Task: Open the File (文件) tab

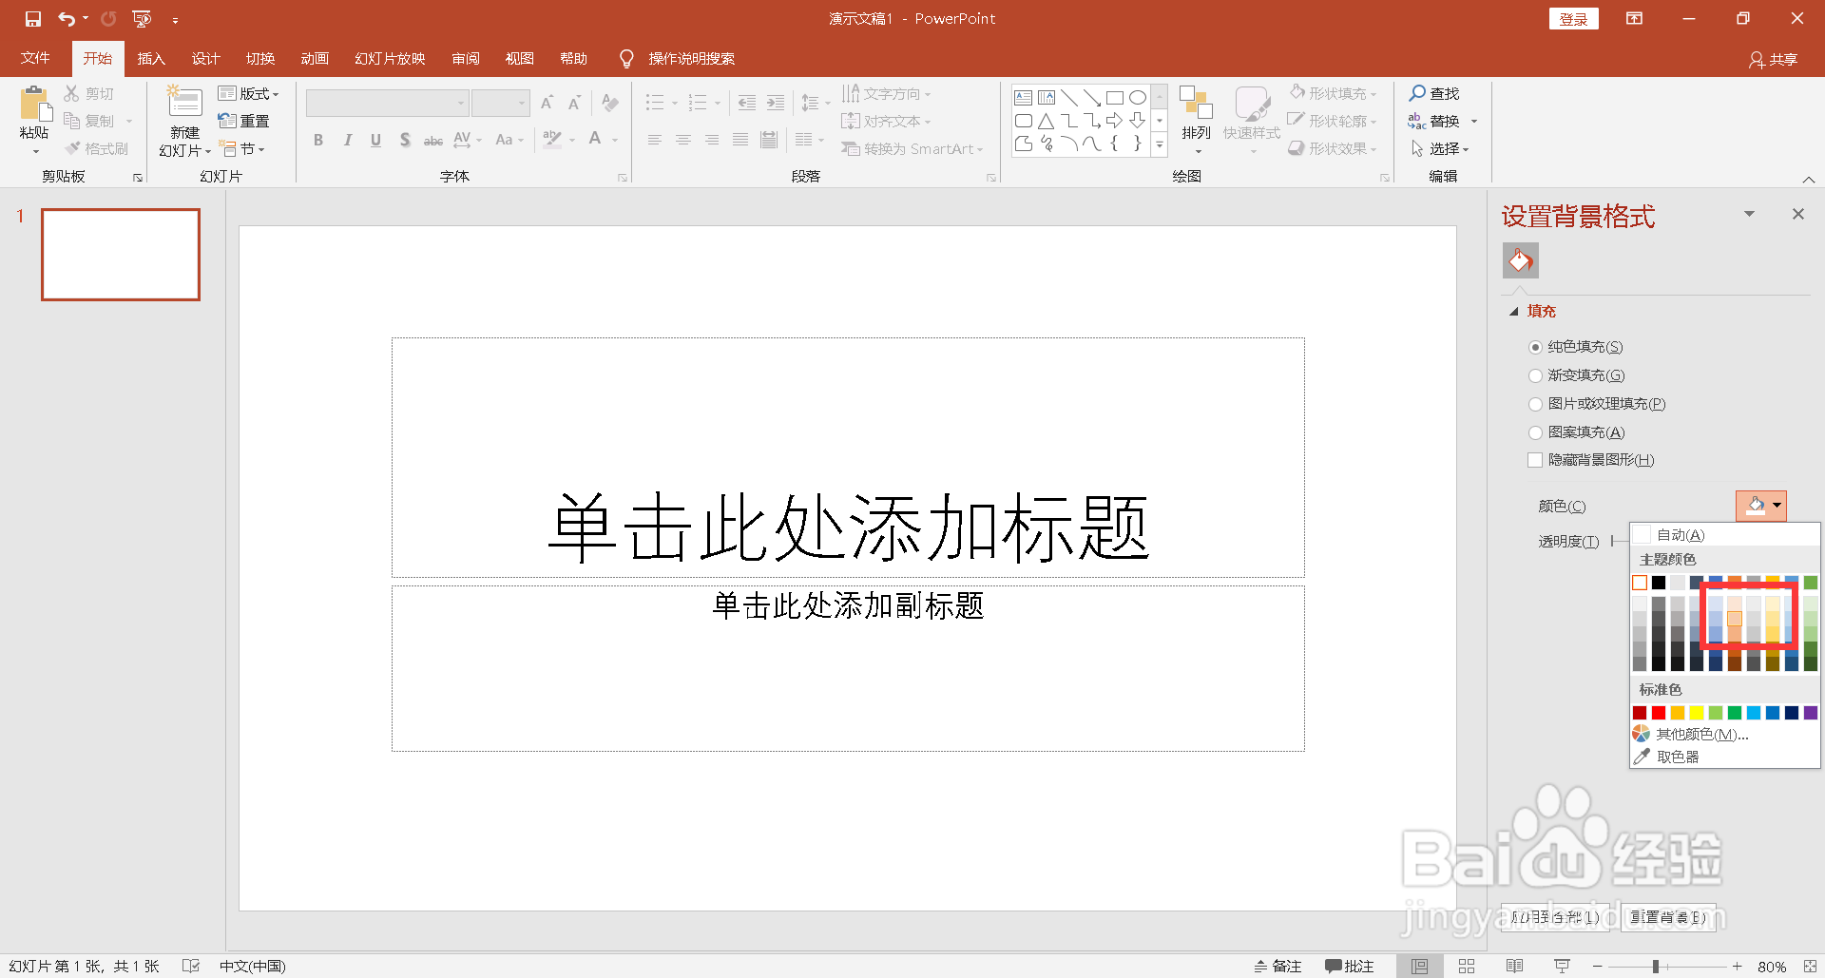Action: (x=35, y=58)
